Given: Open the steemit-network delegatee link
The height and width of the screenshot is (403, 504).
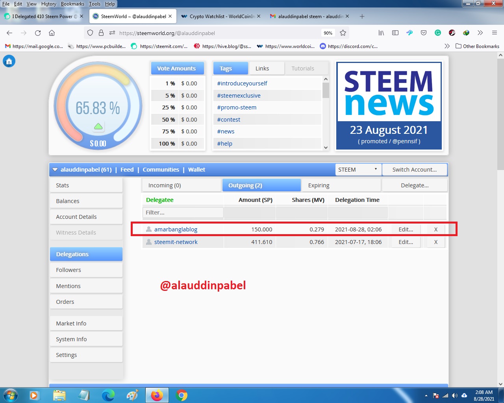Looking at the screenshot, I should [x=176, y=242].
